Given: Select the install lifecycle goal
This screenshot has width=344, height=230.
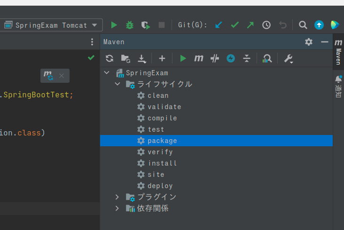Looking at the screenshot, I should tap(162, 163).
